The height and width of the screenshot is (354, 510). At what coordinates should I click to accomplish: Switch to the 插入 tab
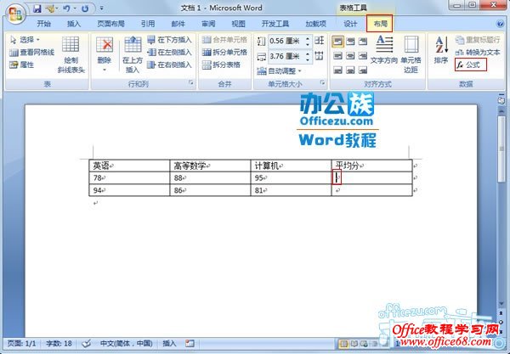point(74,24)
